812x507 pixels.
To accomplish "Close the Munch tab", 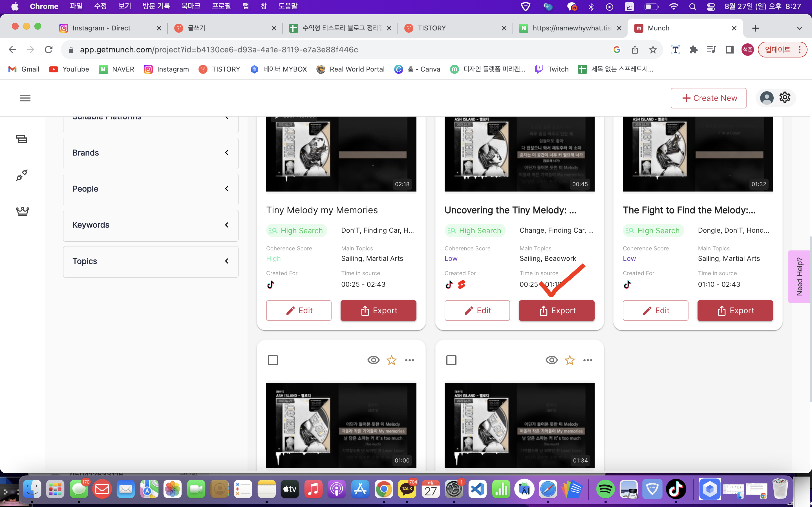I will (x=734, y=28).
